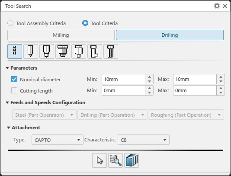This screenshot has width=231, height=176.
Task: Choose the reamer tool icon with flutes
Action: [x=111, y=51]
